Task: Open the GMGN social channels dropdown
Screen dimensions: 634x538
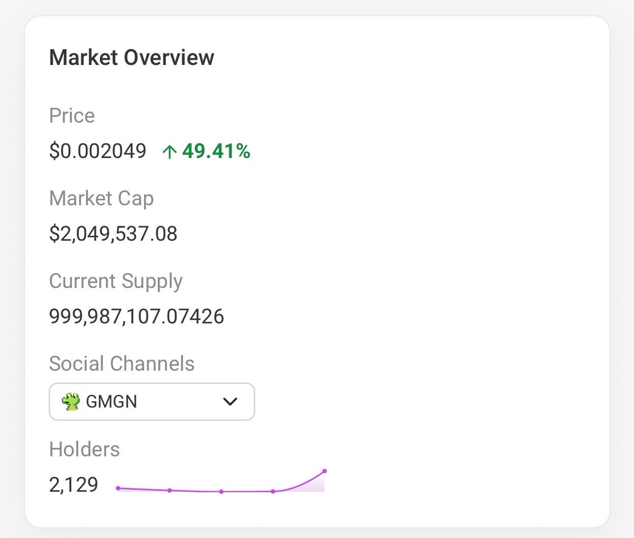Action: pos(152,402)
